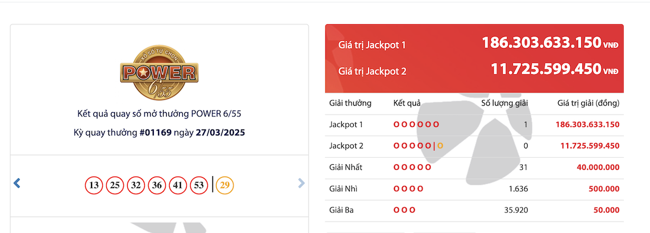This screenshot has width=650, height=233.
Task: Select the Giải Nhất row label
Action: [346, 167]
